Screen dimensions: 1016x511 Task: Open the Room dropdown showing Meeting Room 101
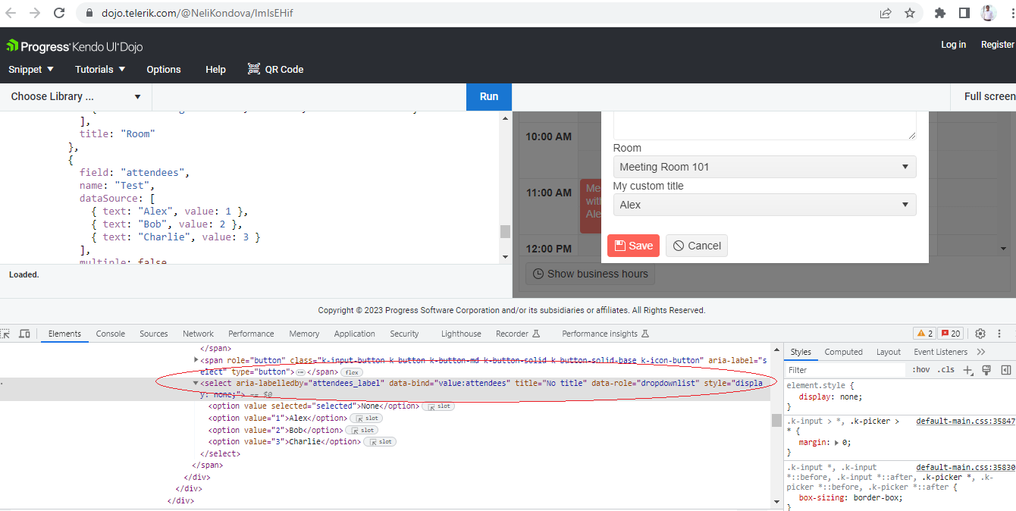coord(764,167)
